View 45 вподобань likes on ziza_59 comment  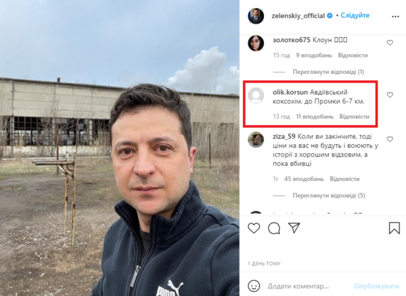(x=304, y=179)
